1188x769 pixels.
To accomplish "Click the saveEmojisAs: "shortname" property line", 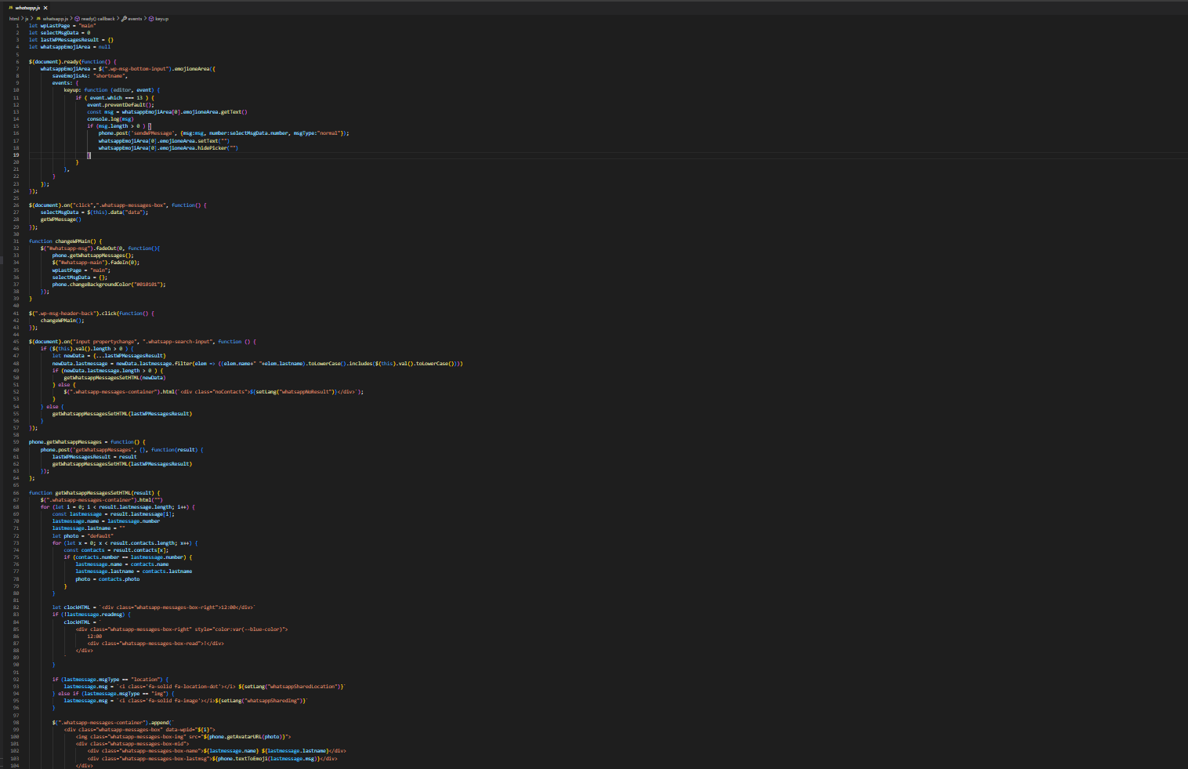I will pyautogui.click(x=89, y=76).
